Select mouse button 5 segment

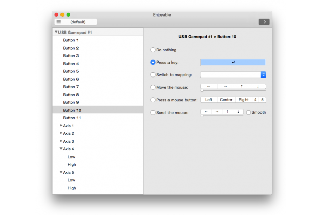[262, 100]
